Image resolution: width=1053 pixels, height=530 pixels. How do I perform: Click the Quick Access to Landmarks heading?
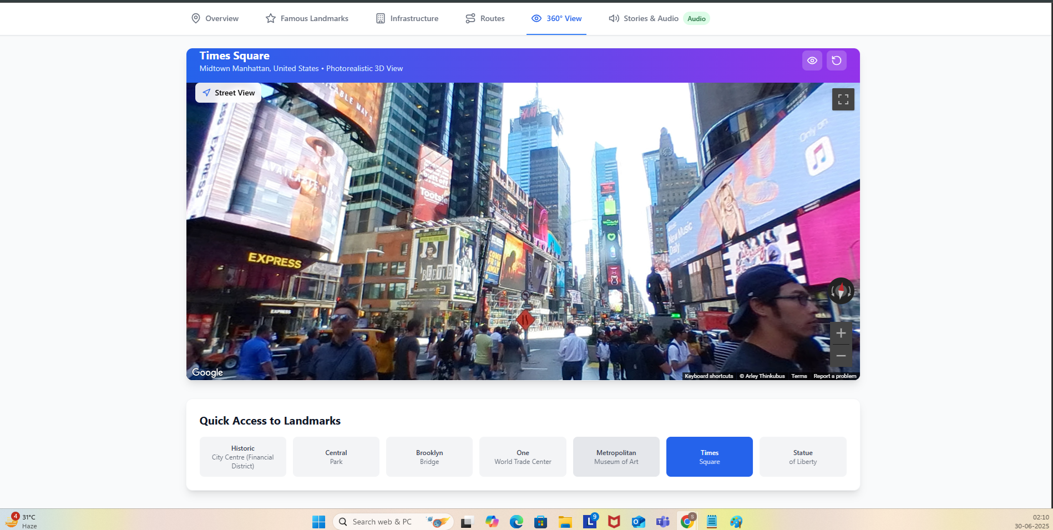point(270,421)
